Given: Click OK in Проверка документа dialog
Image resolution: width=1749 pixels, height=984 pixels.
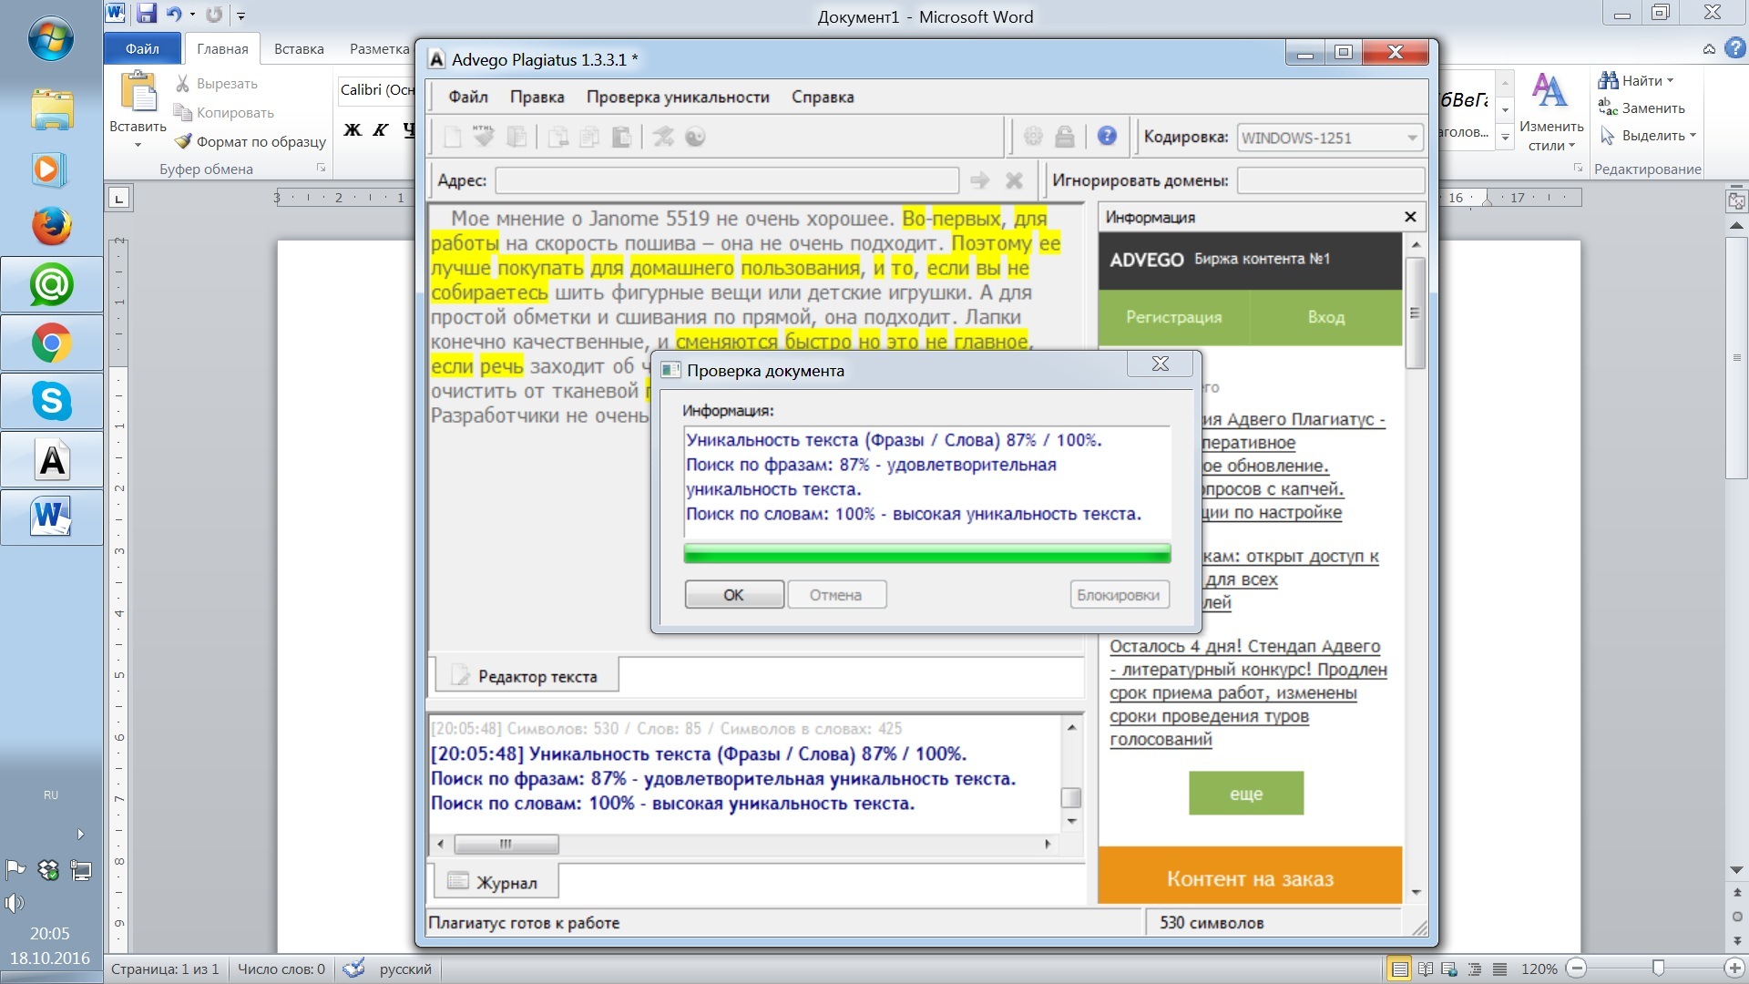Looking at the screenshot, I should pyautogui.click(x=734, y=595).
